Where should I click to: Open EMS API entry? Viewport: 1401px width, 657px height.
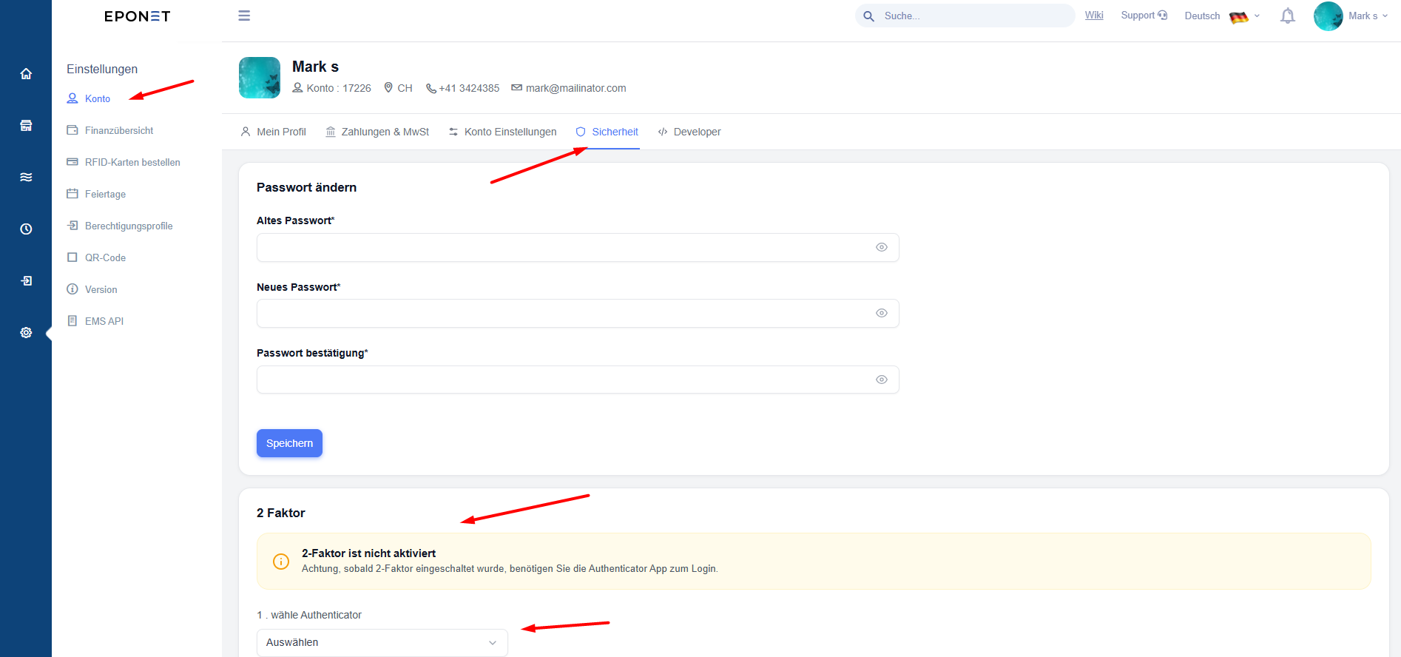coord(95,321)
